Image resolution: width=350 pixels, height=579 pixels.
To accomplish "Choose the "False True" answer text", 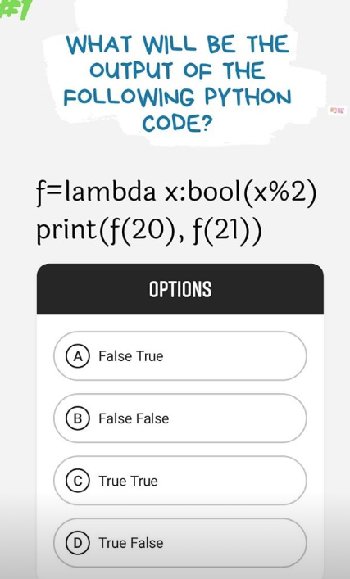I will 131,356.
